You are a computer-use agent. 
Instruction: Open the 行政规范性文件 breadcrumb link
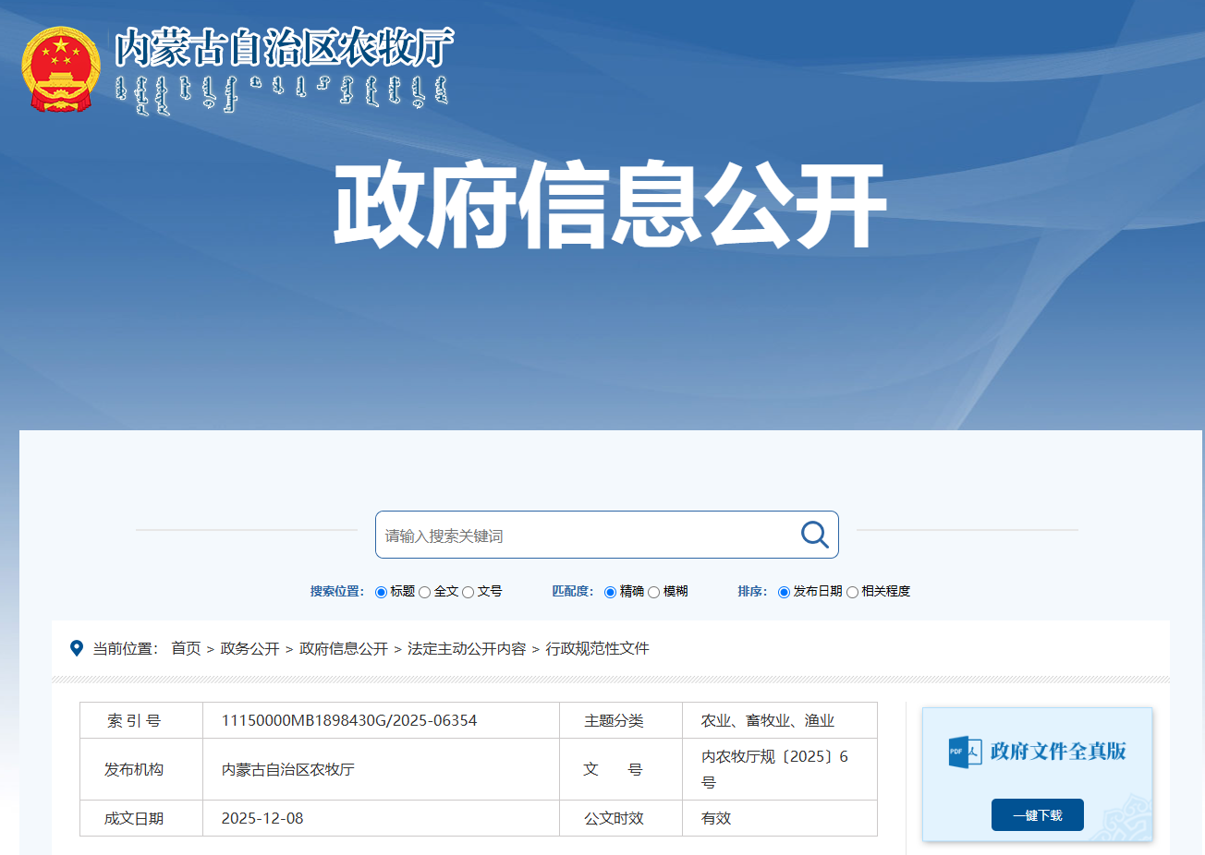tap(597, 648)
